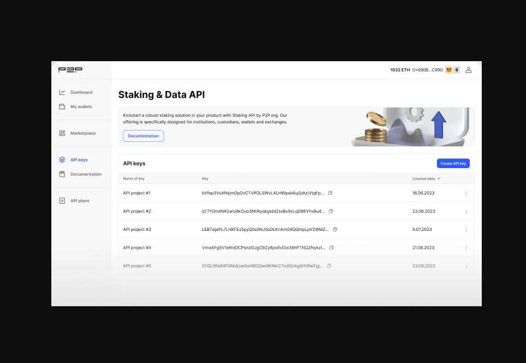Open the user profile icon

(x=469, y=70)
